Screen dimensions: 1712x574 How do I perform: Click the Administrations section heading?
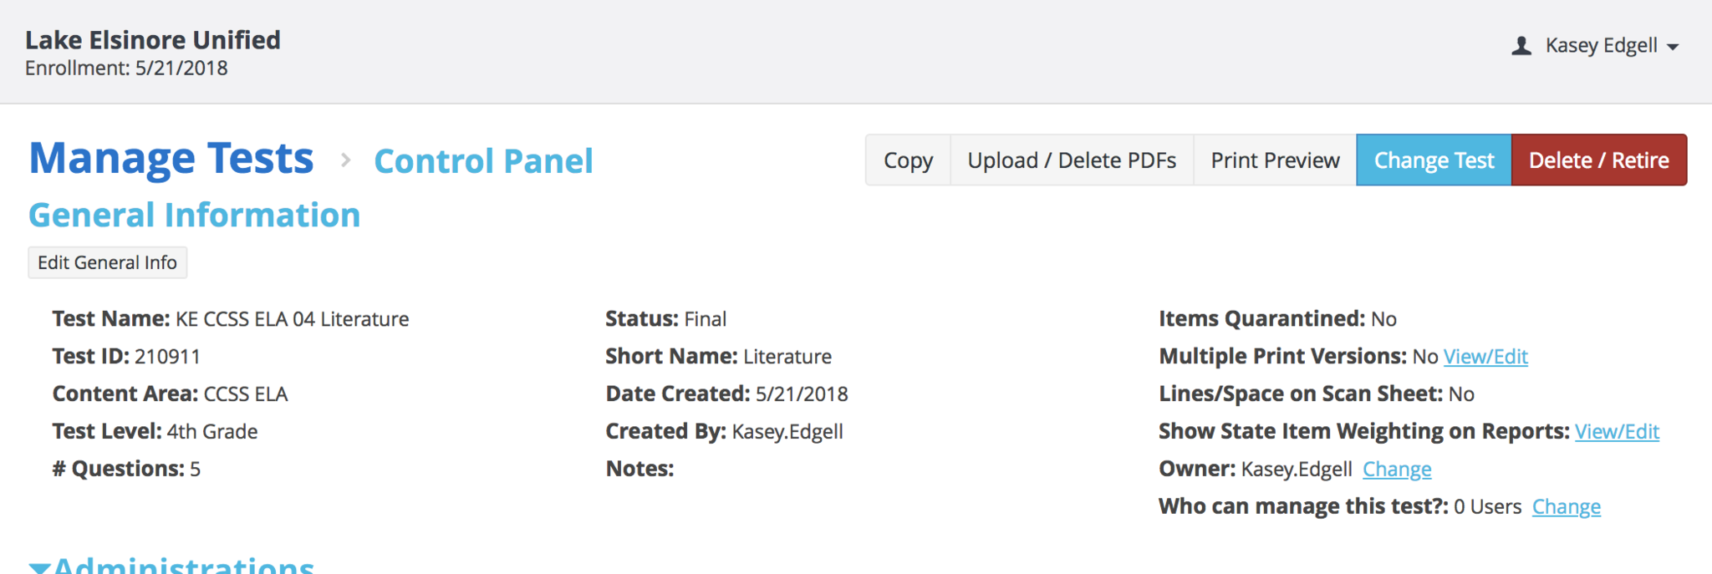pyautogui.click(x=184, y=566)
